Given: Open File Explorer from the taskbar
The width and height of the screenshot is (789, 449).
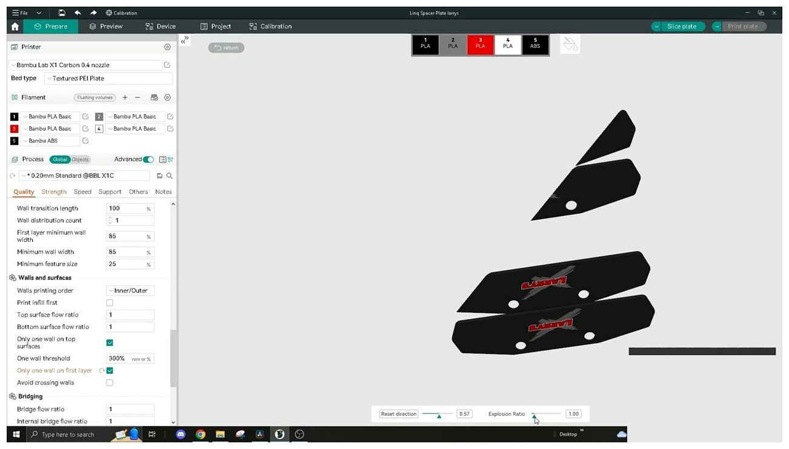Looking at the screenshot, I should click(220, 434).
